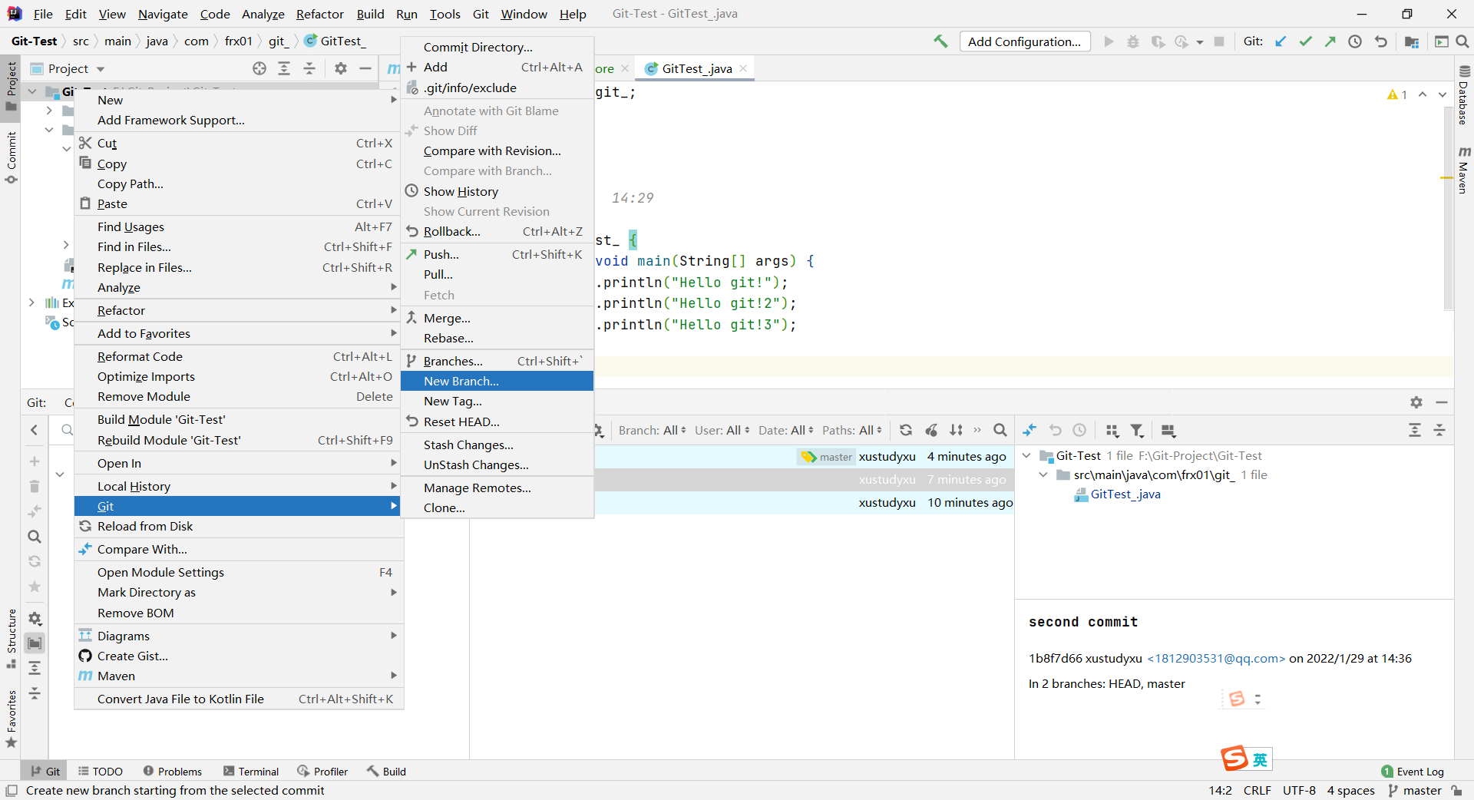Open Problems tool window button
Screen dimensions: 1474x800
click(x=173, y=771)
